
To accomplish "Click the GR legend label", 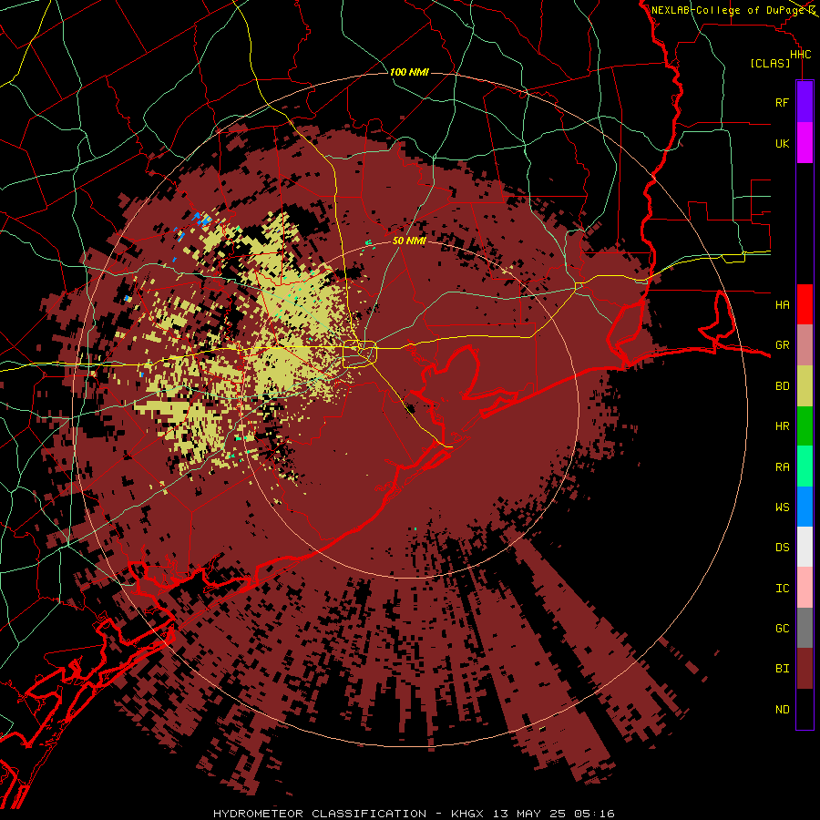I will coord(782,345).
